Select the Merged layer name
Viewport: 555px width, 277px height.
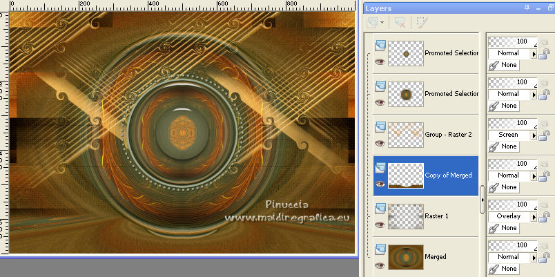pos(436,257)
